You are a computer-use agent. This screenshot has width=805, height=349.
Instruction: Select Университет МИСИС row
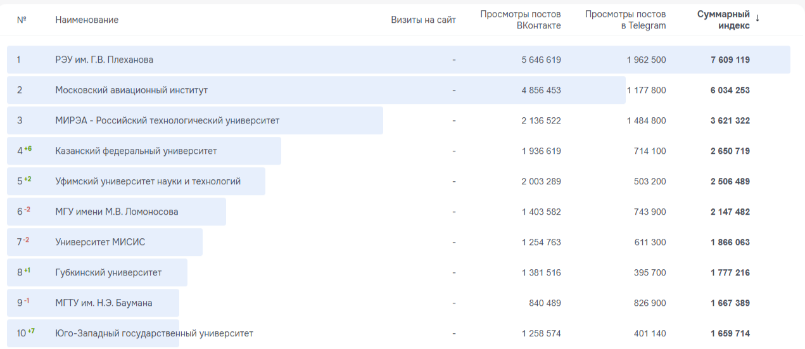[x=100, y=242]
